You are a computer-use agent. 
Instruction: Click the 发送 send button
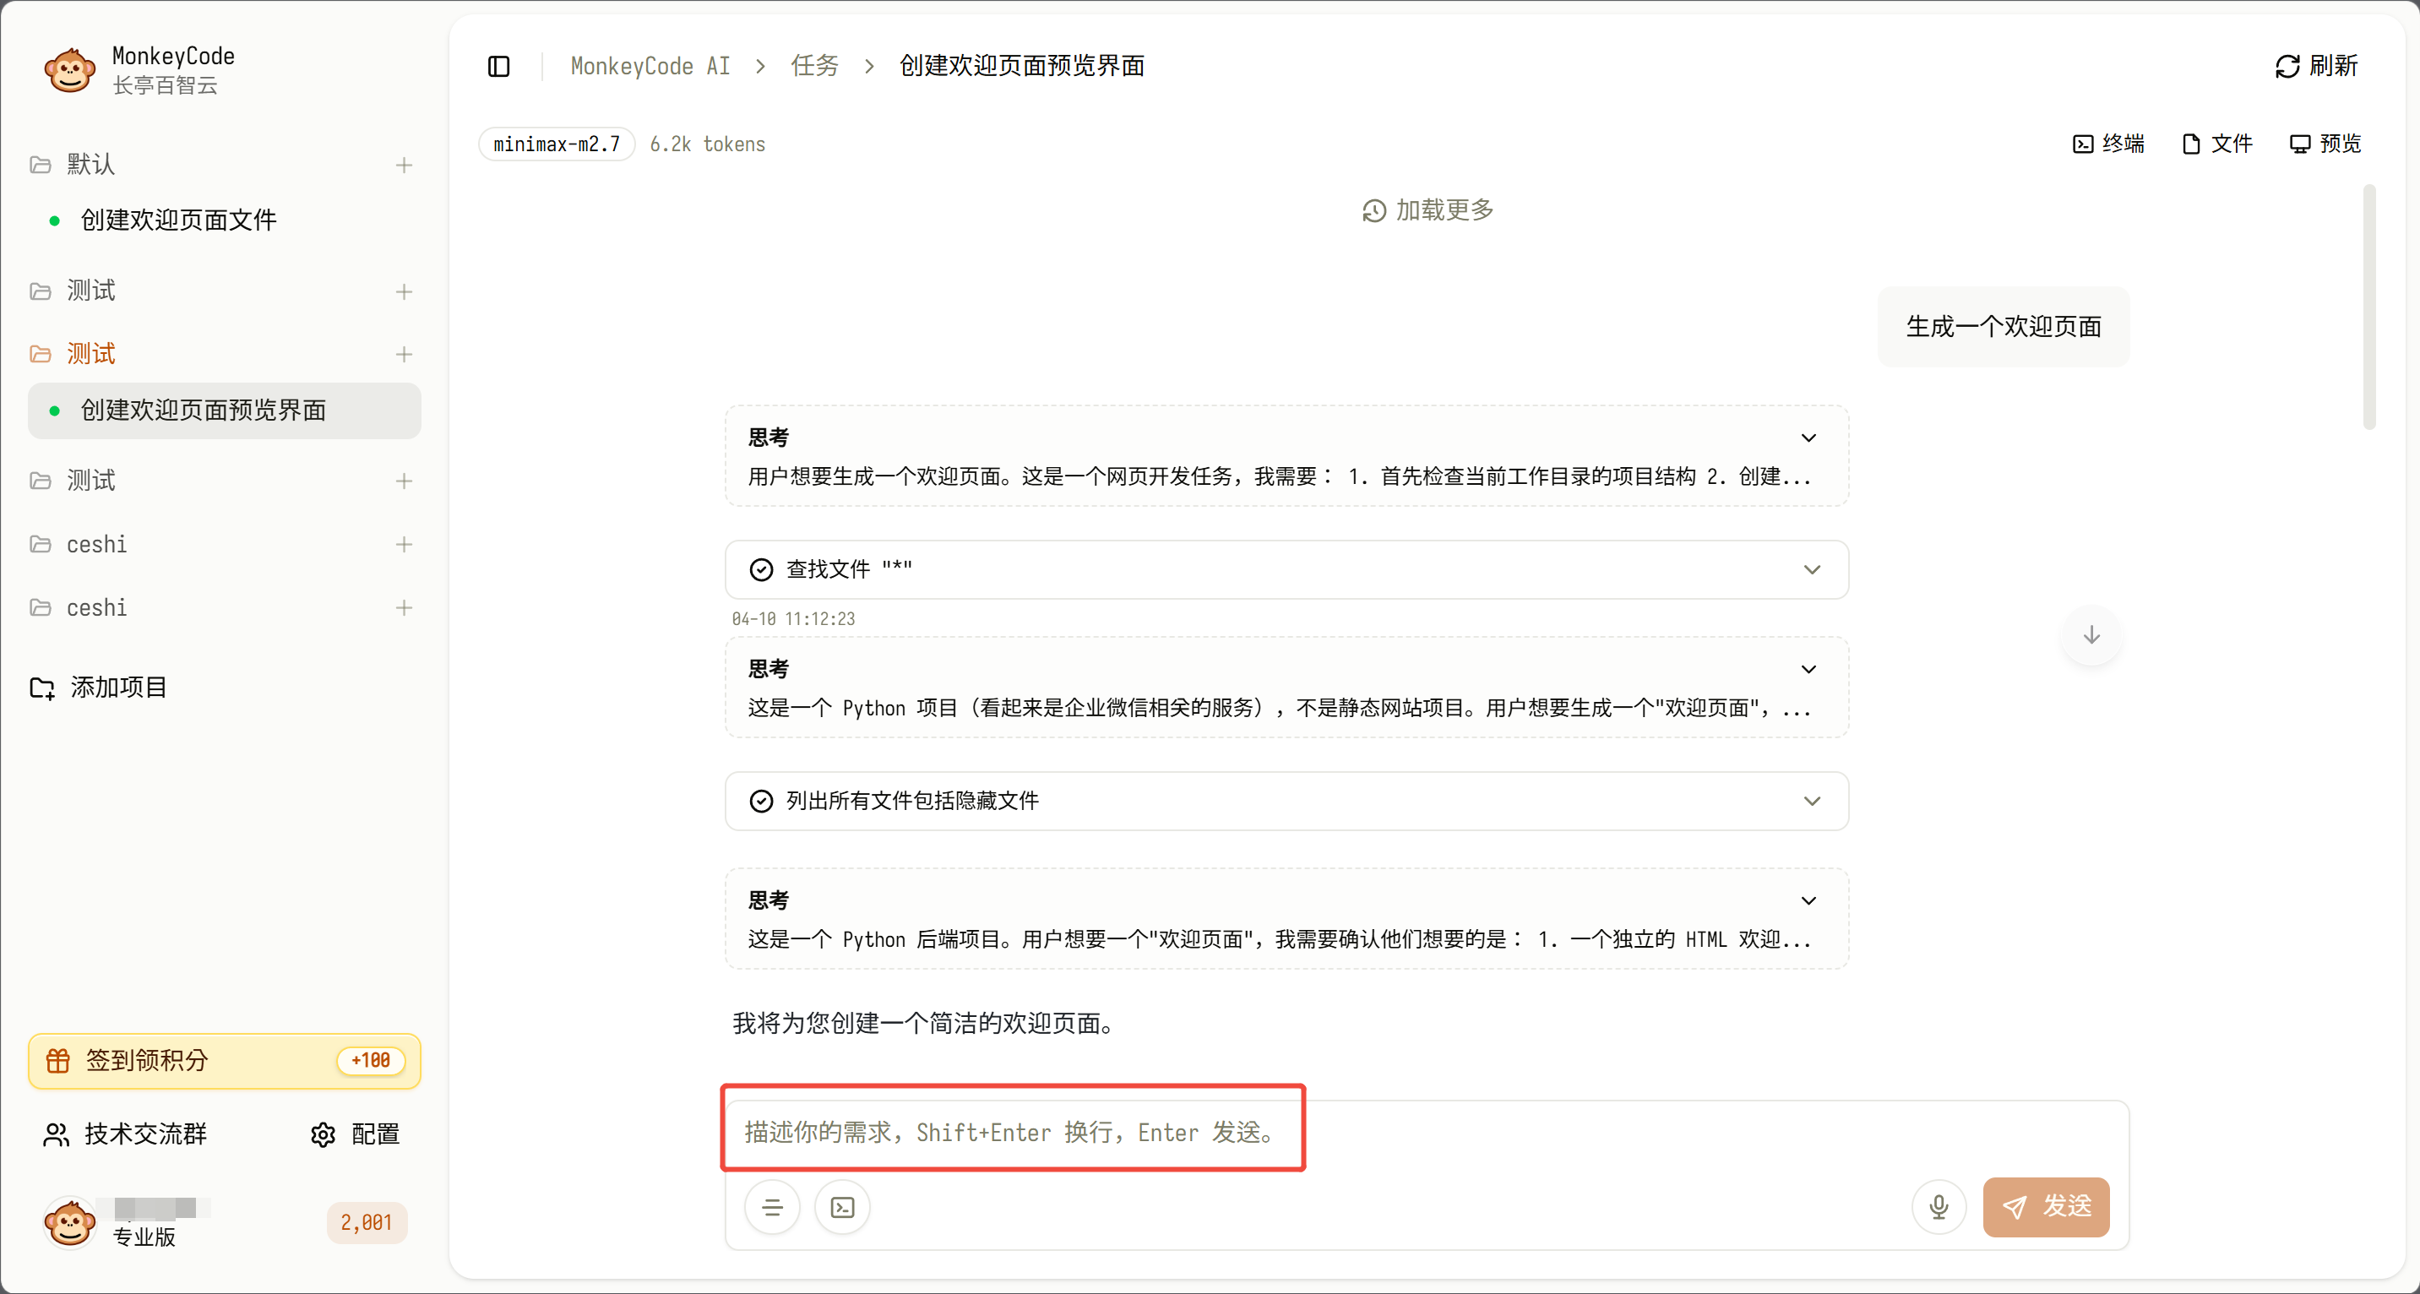tap(2046, 1207)
